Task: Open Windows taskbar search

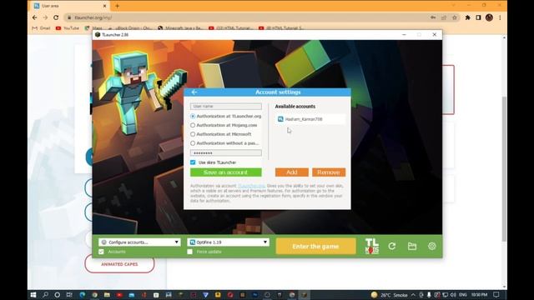Action: [x=45, y=295]
